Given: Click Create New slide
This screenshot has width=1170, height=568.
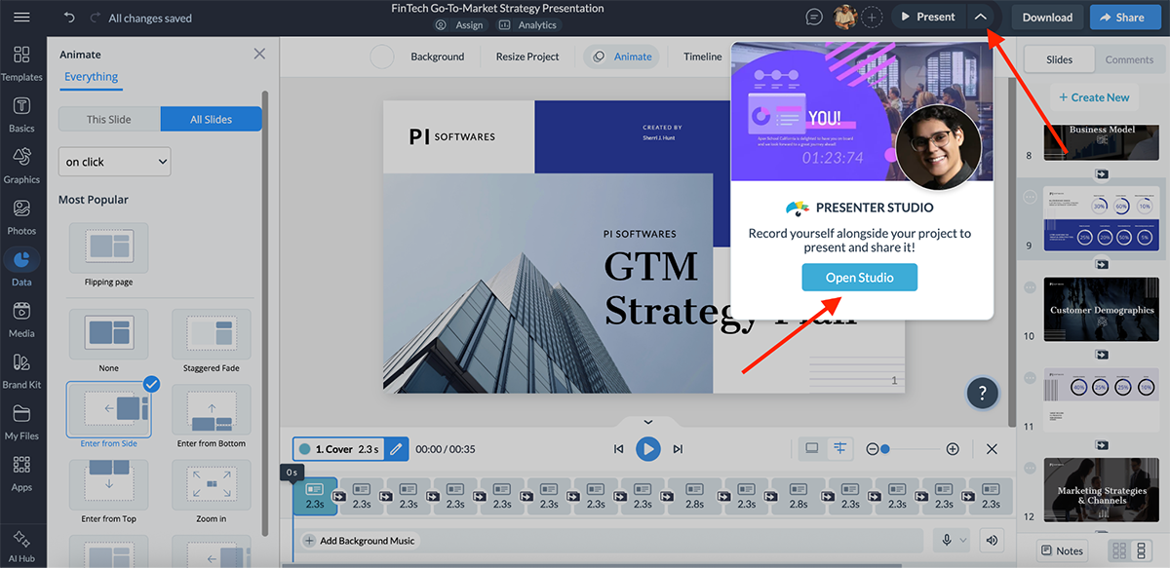Looking at the screenshot, I should coord(1094,97).
